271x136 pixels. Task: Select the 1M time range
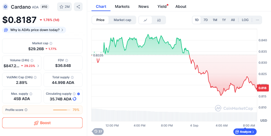215,20
